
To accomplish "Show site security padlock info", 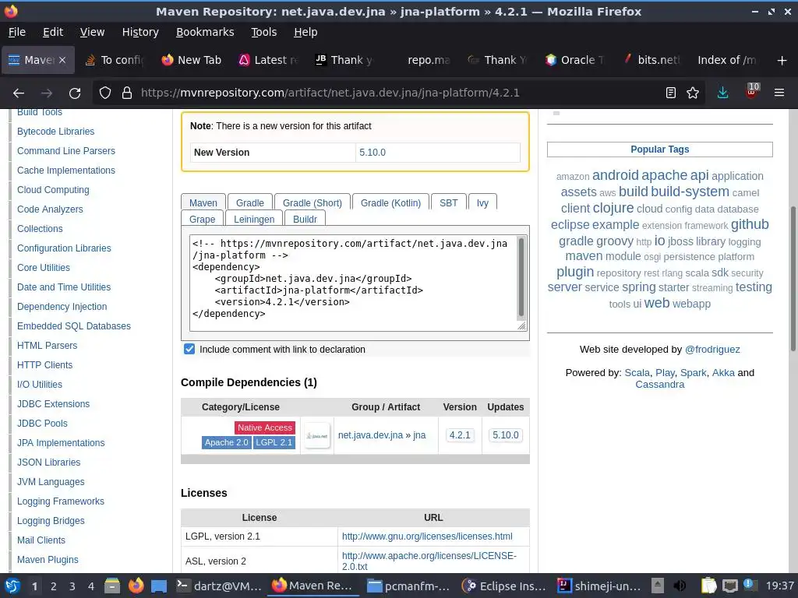I will 127,93.
